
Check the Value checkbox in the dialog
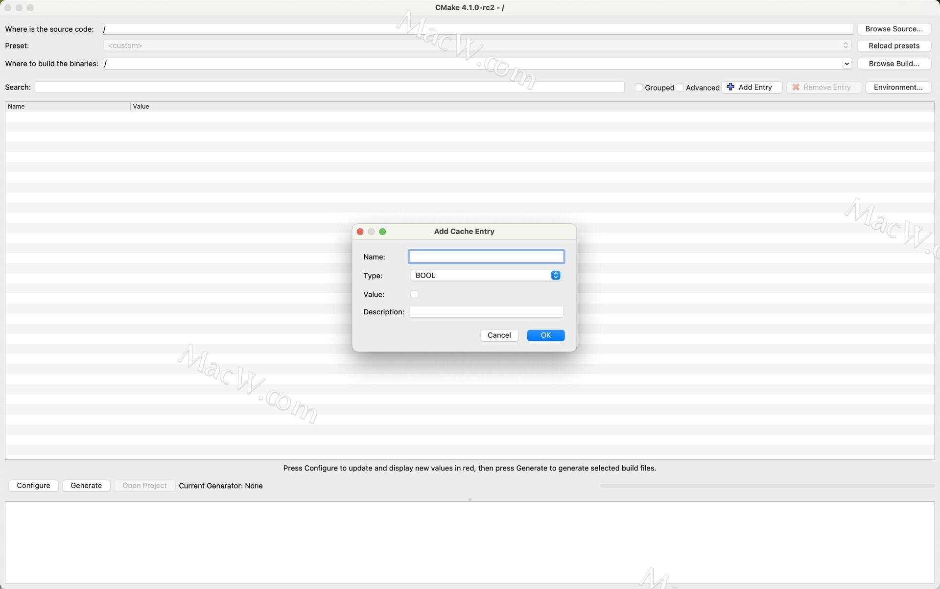tap(415, 294)
